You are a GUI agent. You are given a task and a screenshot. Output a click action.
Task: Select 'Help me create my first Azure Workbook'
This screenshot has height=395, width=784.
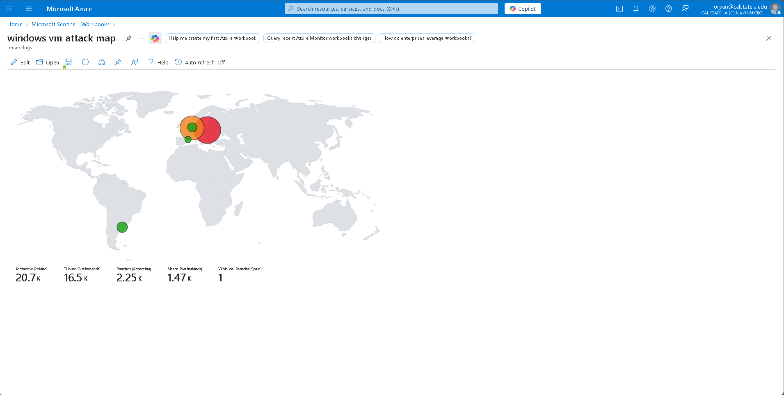click(x=212, y=38)
